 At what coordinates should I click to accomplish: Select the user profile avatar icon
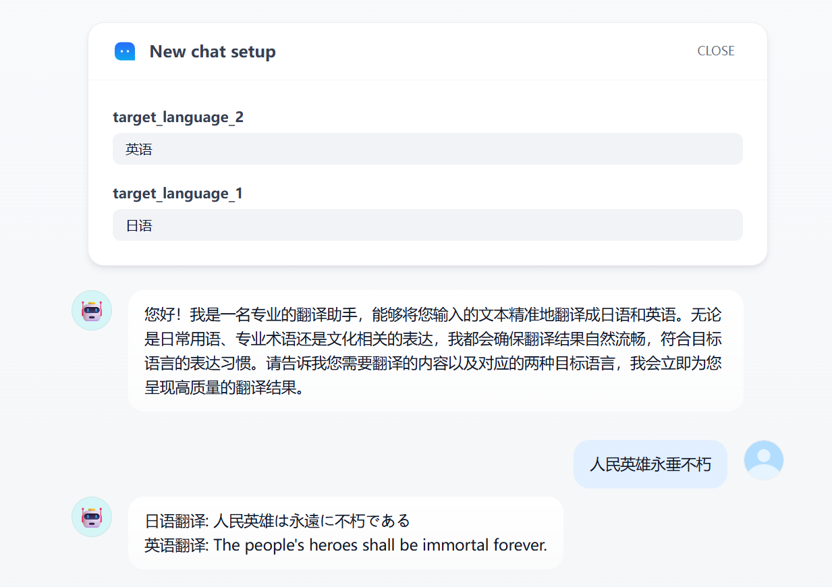point(763,460)
